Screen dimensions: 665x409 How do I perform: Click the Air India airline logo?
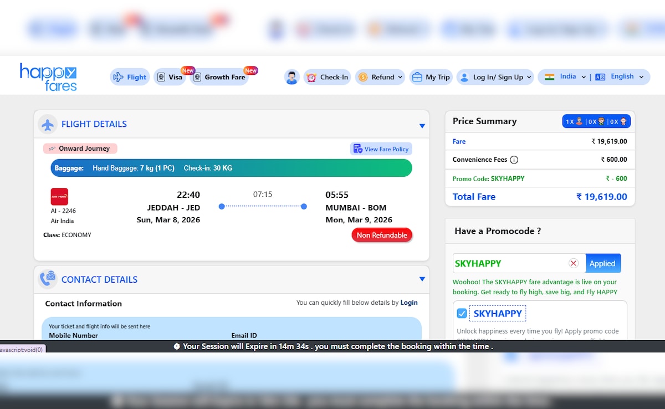[x=59, y=197]
